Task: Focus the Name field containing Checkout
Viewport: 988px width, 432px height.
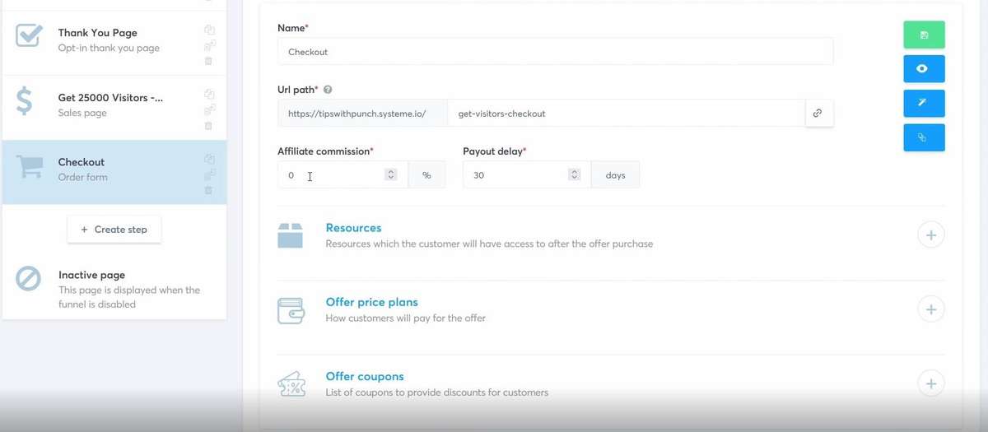Action: [x=555, y=52]
